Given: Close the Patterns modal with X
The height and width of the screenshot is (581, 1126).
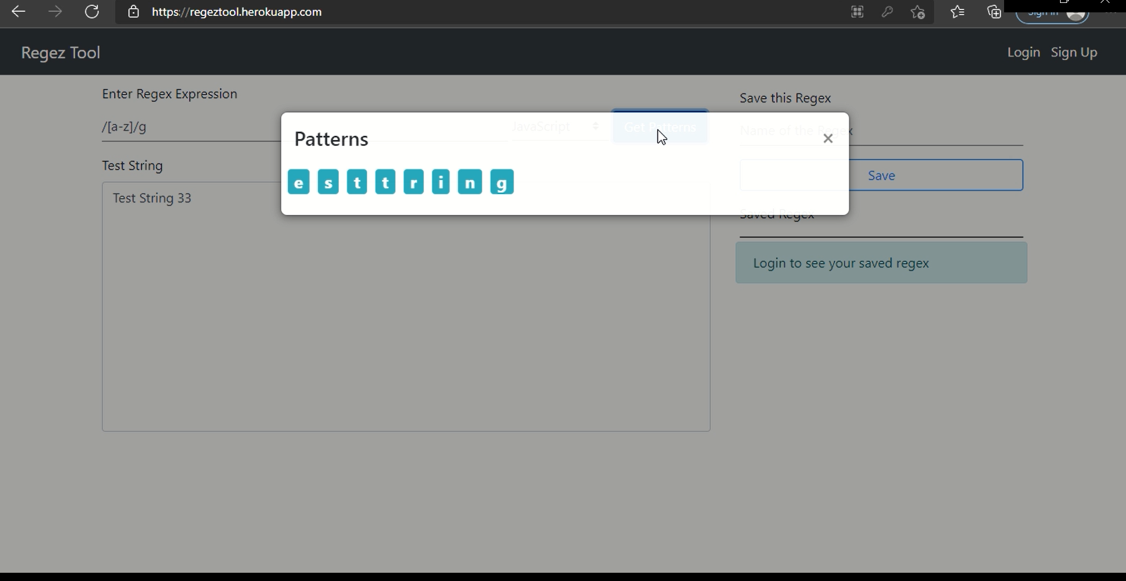Looking at the screenshot, I should 828,139.
